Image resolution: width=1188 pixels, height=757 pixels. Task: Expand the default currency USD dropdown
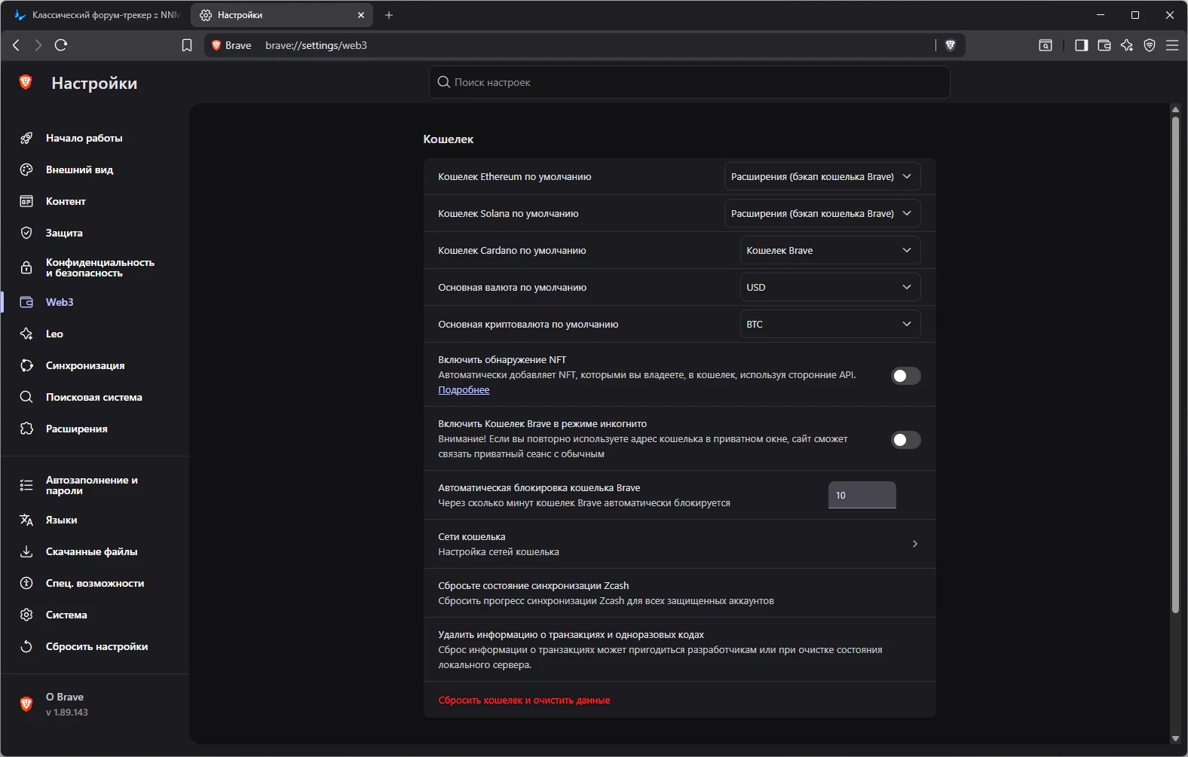coord(829,288)
